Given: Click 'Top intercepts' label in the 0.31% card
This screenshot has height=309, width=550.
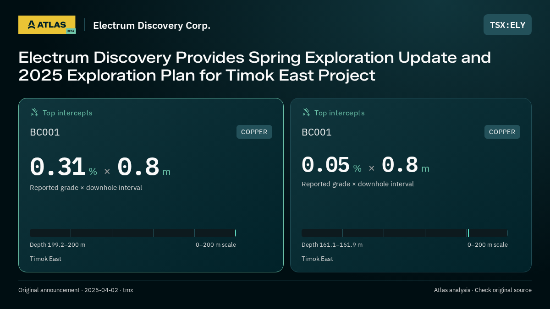Looking at the screenshot, I should click(x=67, y=113).
